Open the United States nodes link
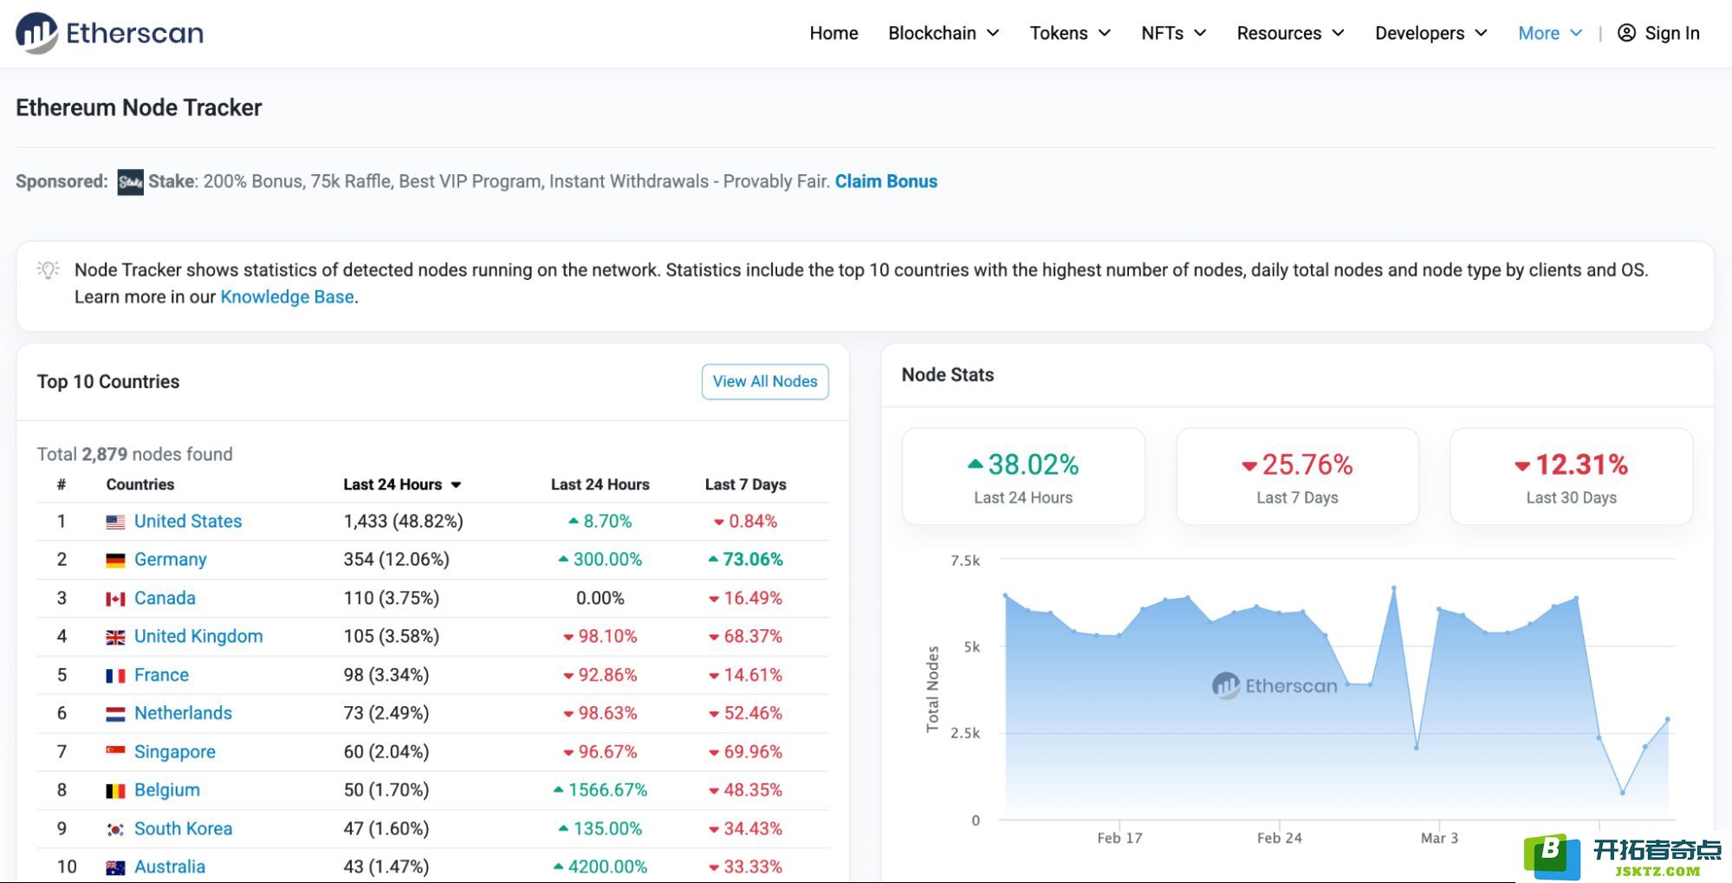Screen dimensions: 1732x883 [x=188, y=521]
